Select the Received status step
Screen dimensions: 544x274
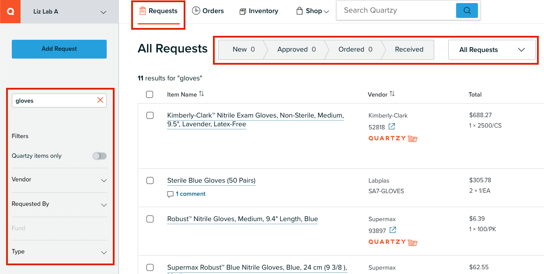[x=409, y=49]
